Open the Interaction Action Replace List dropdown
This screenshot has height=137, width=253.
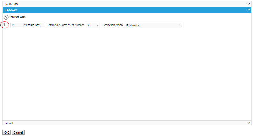pos(153,25)
